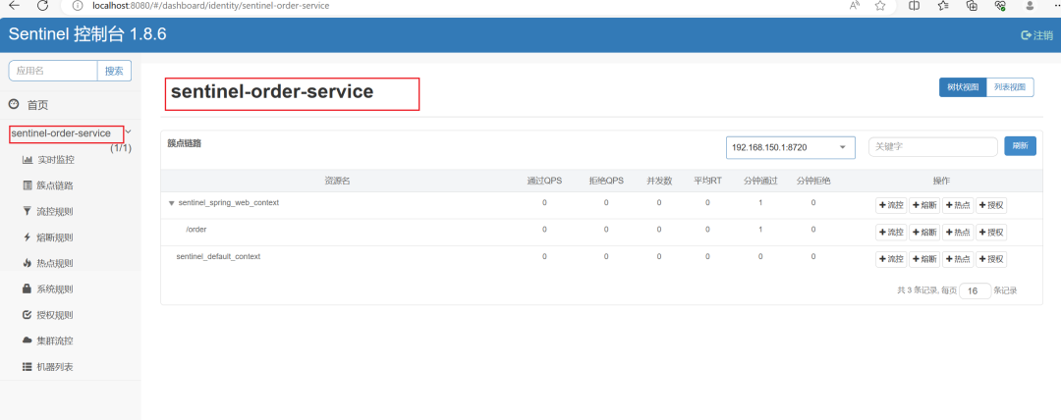The height and width of the screenshot is (420, 1061).
Task: Open 流控规则 in the sidebar
Action: (x=49, y=212)
